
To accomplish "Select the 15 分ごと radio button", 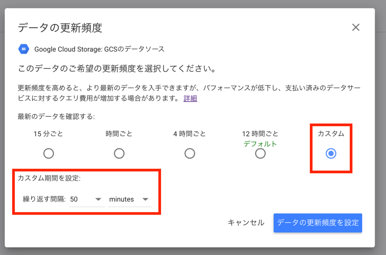I will pos(49,154).
